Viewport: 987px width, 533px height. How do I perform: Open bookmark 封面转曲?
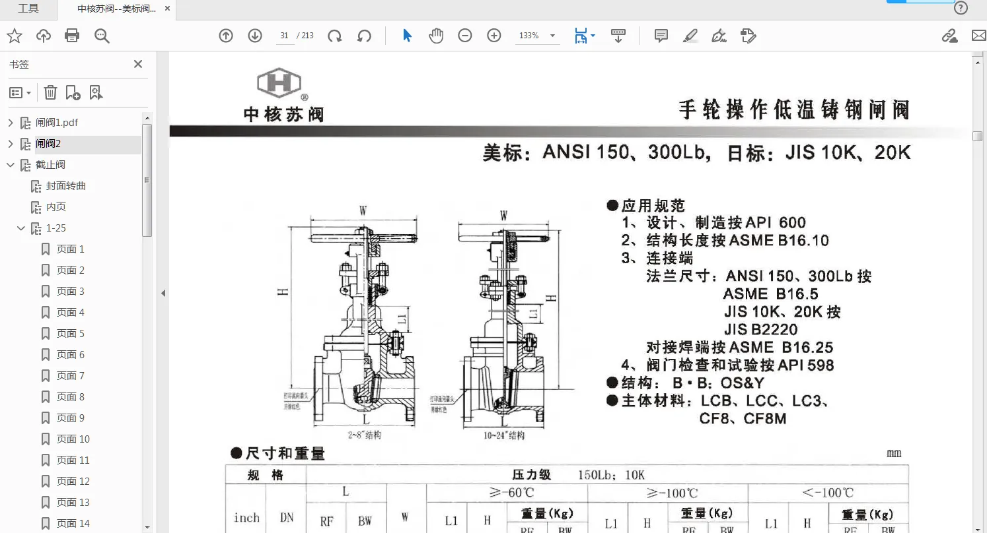[x=66, y=186]
